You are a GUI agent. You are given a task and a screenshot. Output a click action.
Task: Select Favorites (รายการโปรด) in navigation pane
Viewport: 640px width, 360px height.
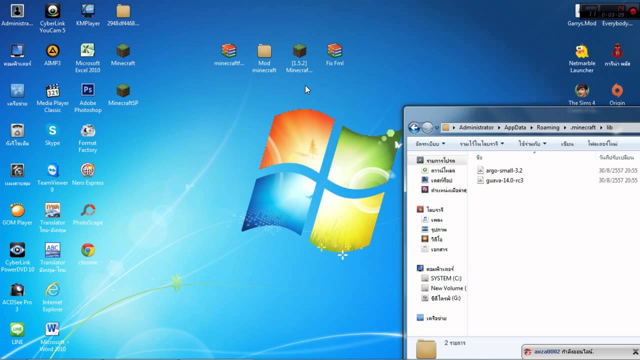click(x=436, y=160)
